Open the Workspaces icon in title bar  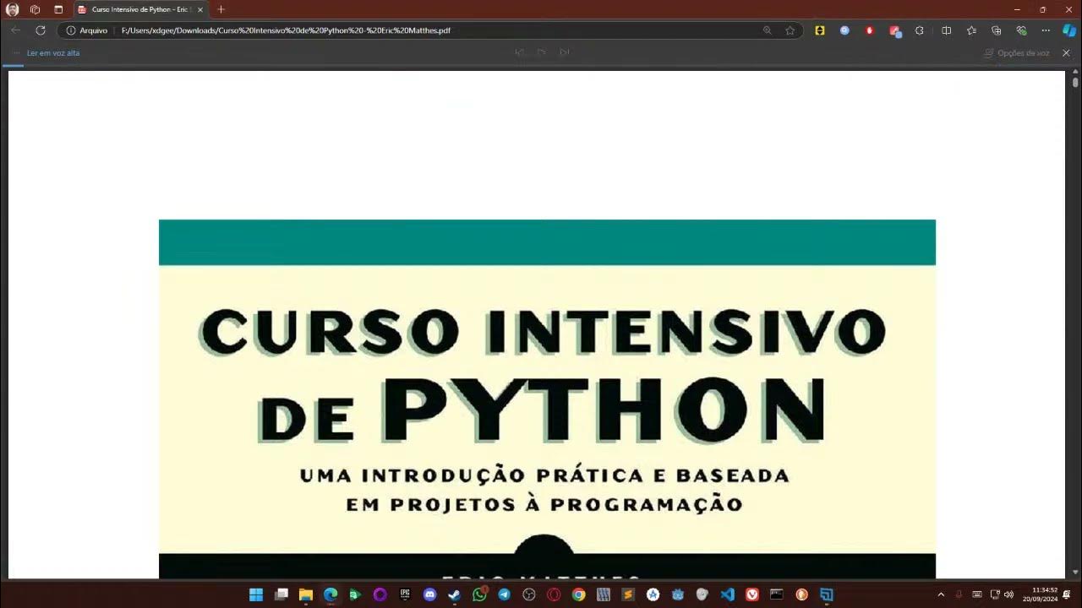pos(35,9)
